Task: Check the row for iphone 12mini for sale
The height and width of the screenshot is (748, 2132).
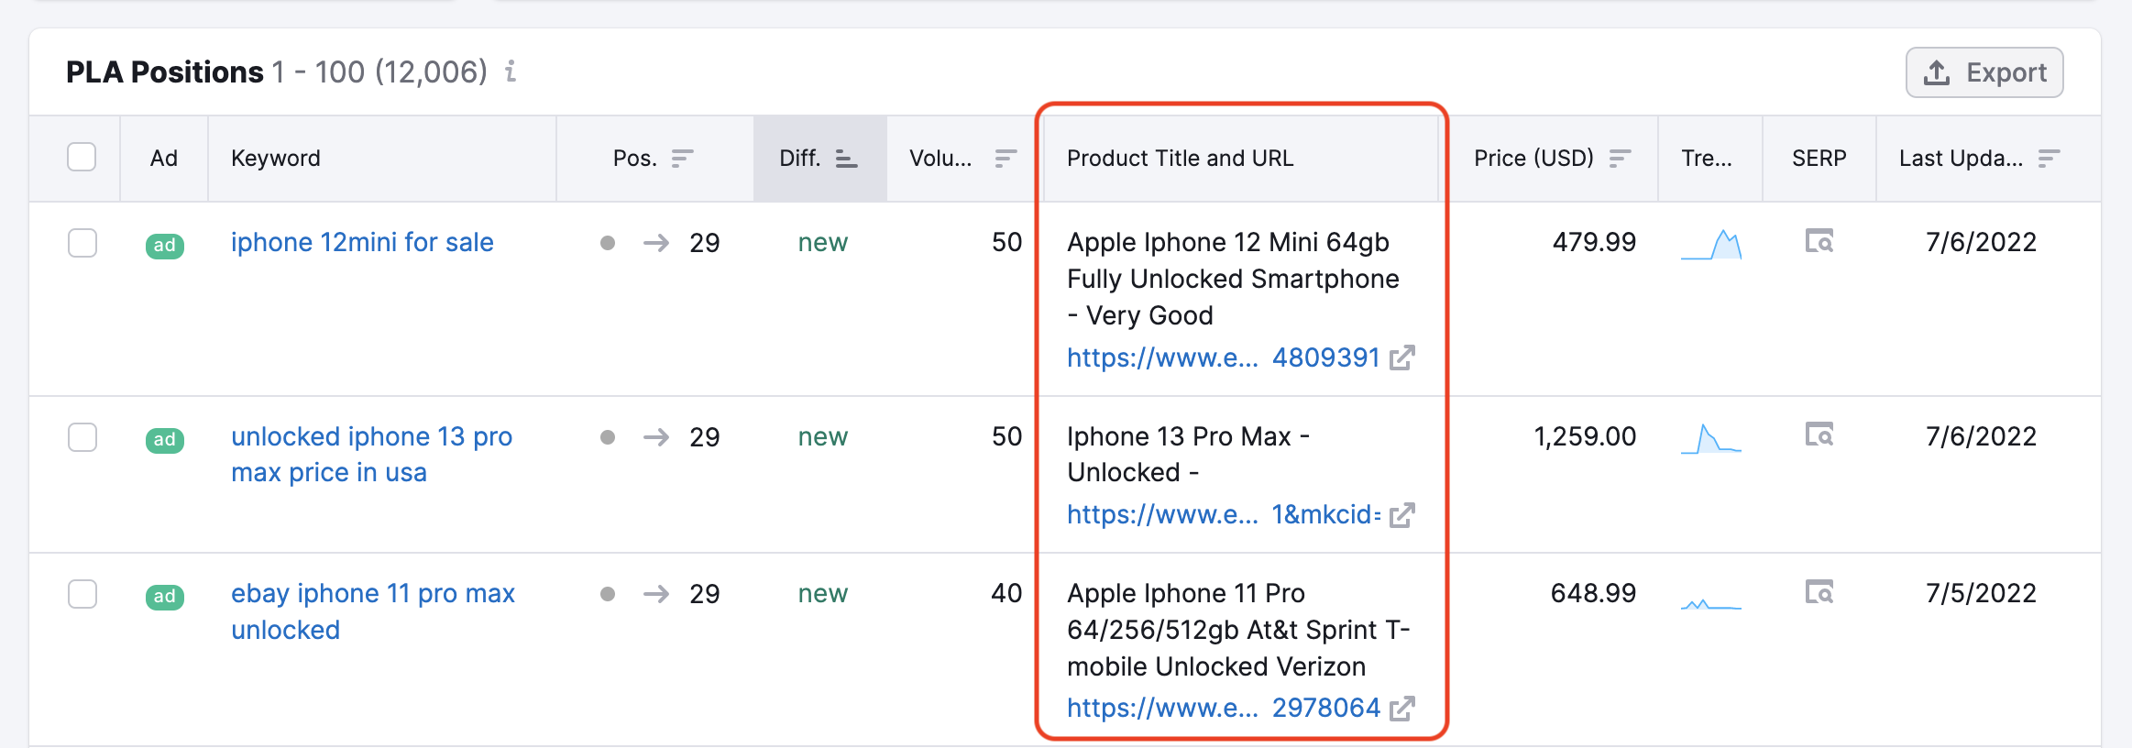Action: 82,243
